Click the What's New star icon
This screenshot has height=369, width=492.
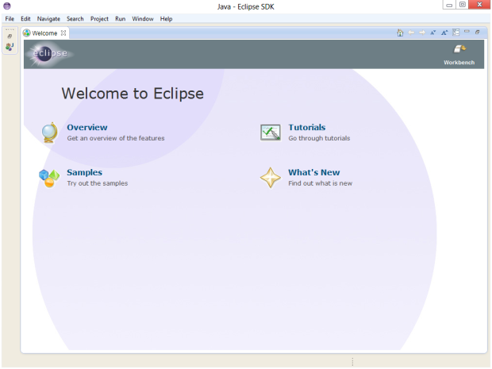coord(270,178)
